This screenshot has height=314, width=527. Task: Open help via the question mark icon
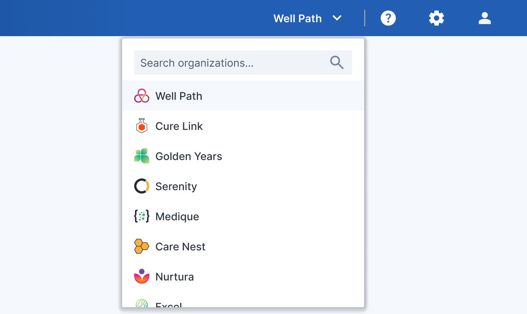388,18
